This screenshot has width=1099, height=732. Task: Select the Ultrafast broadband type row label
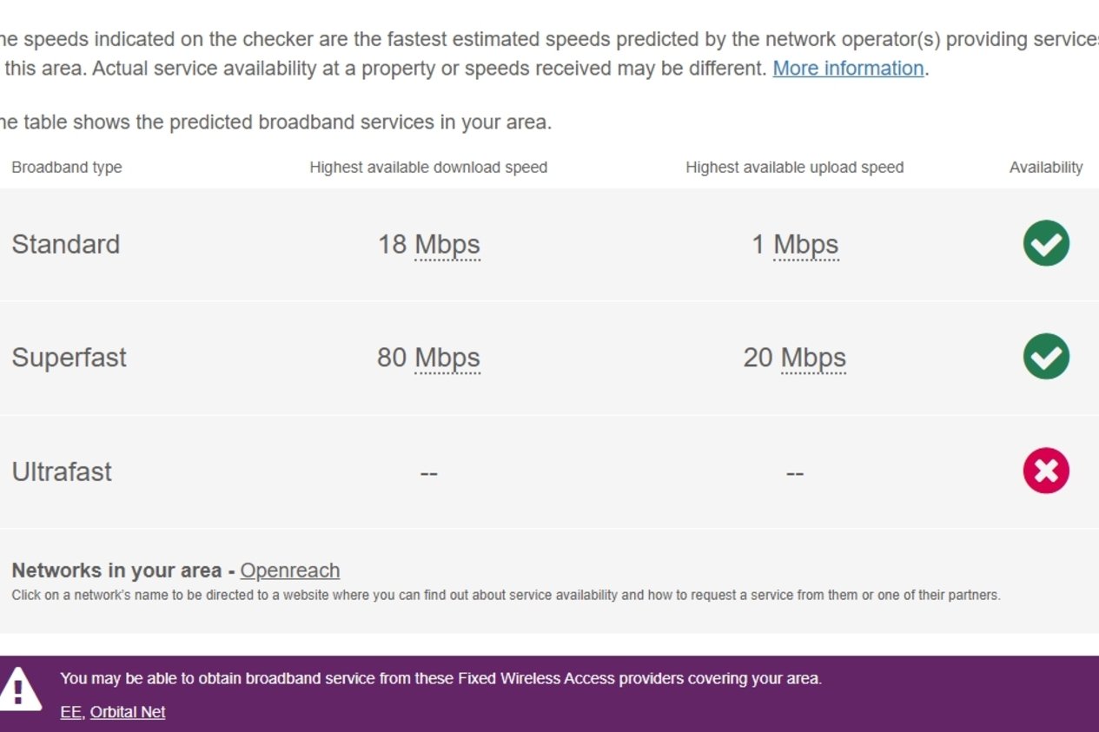[x=62, y=472]
